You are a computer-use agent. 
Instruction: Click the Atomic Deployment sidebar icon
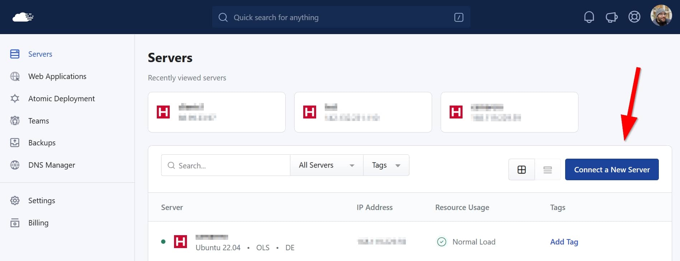point(15,99)
